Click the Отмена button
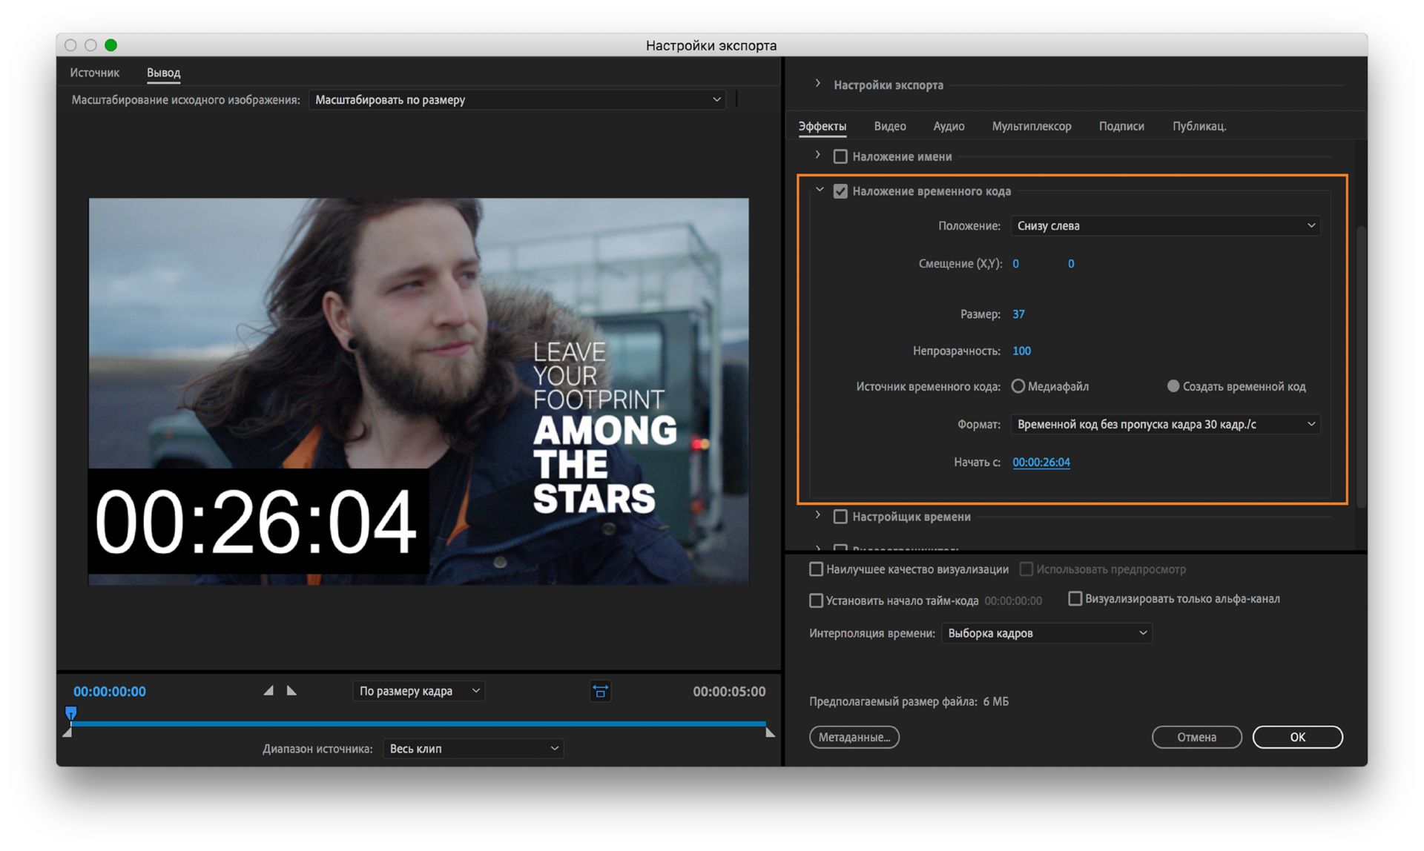Viewport: 1424px width, 851px height. point(1196,737)
